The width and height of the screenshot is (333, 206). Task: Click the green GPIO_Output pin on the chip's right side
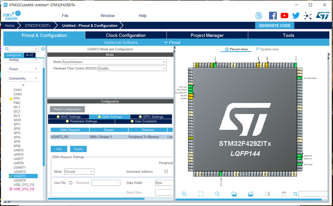299,164
